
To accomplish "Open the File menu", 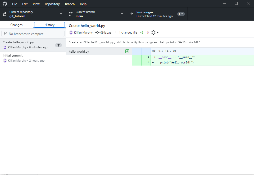I will point(14,4).
